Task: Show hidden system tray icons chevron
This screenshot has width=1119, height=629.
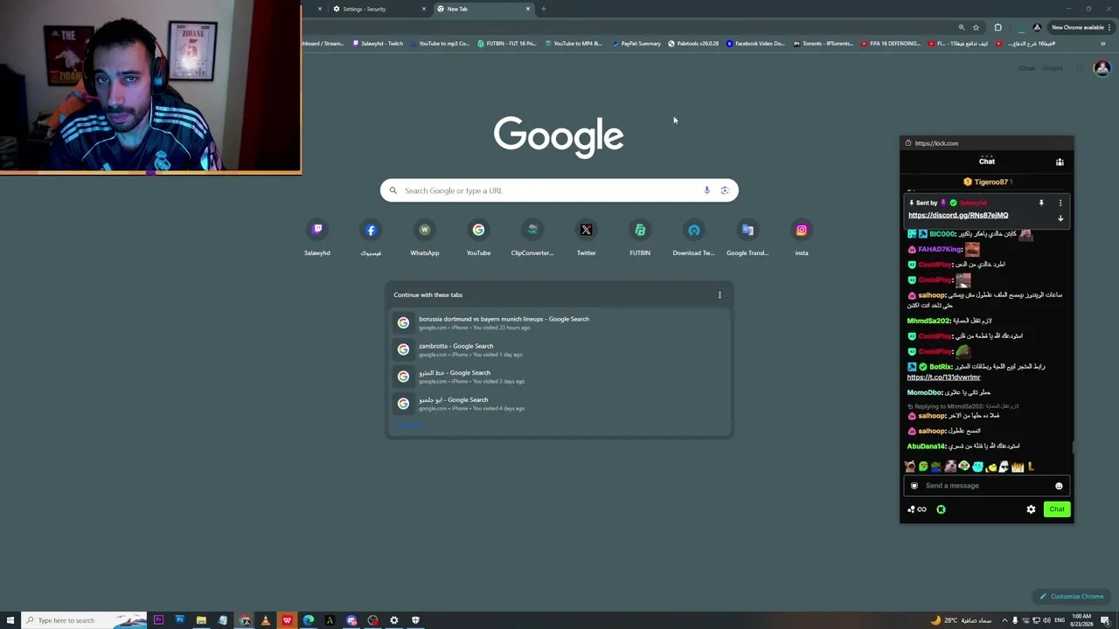Action: point(1004,620)
